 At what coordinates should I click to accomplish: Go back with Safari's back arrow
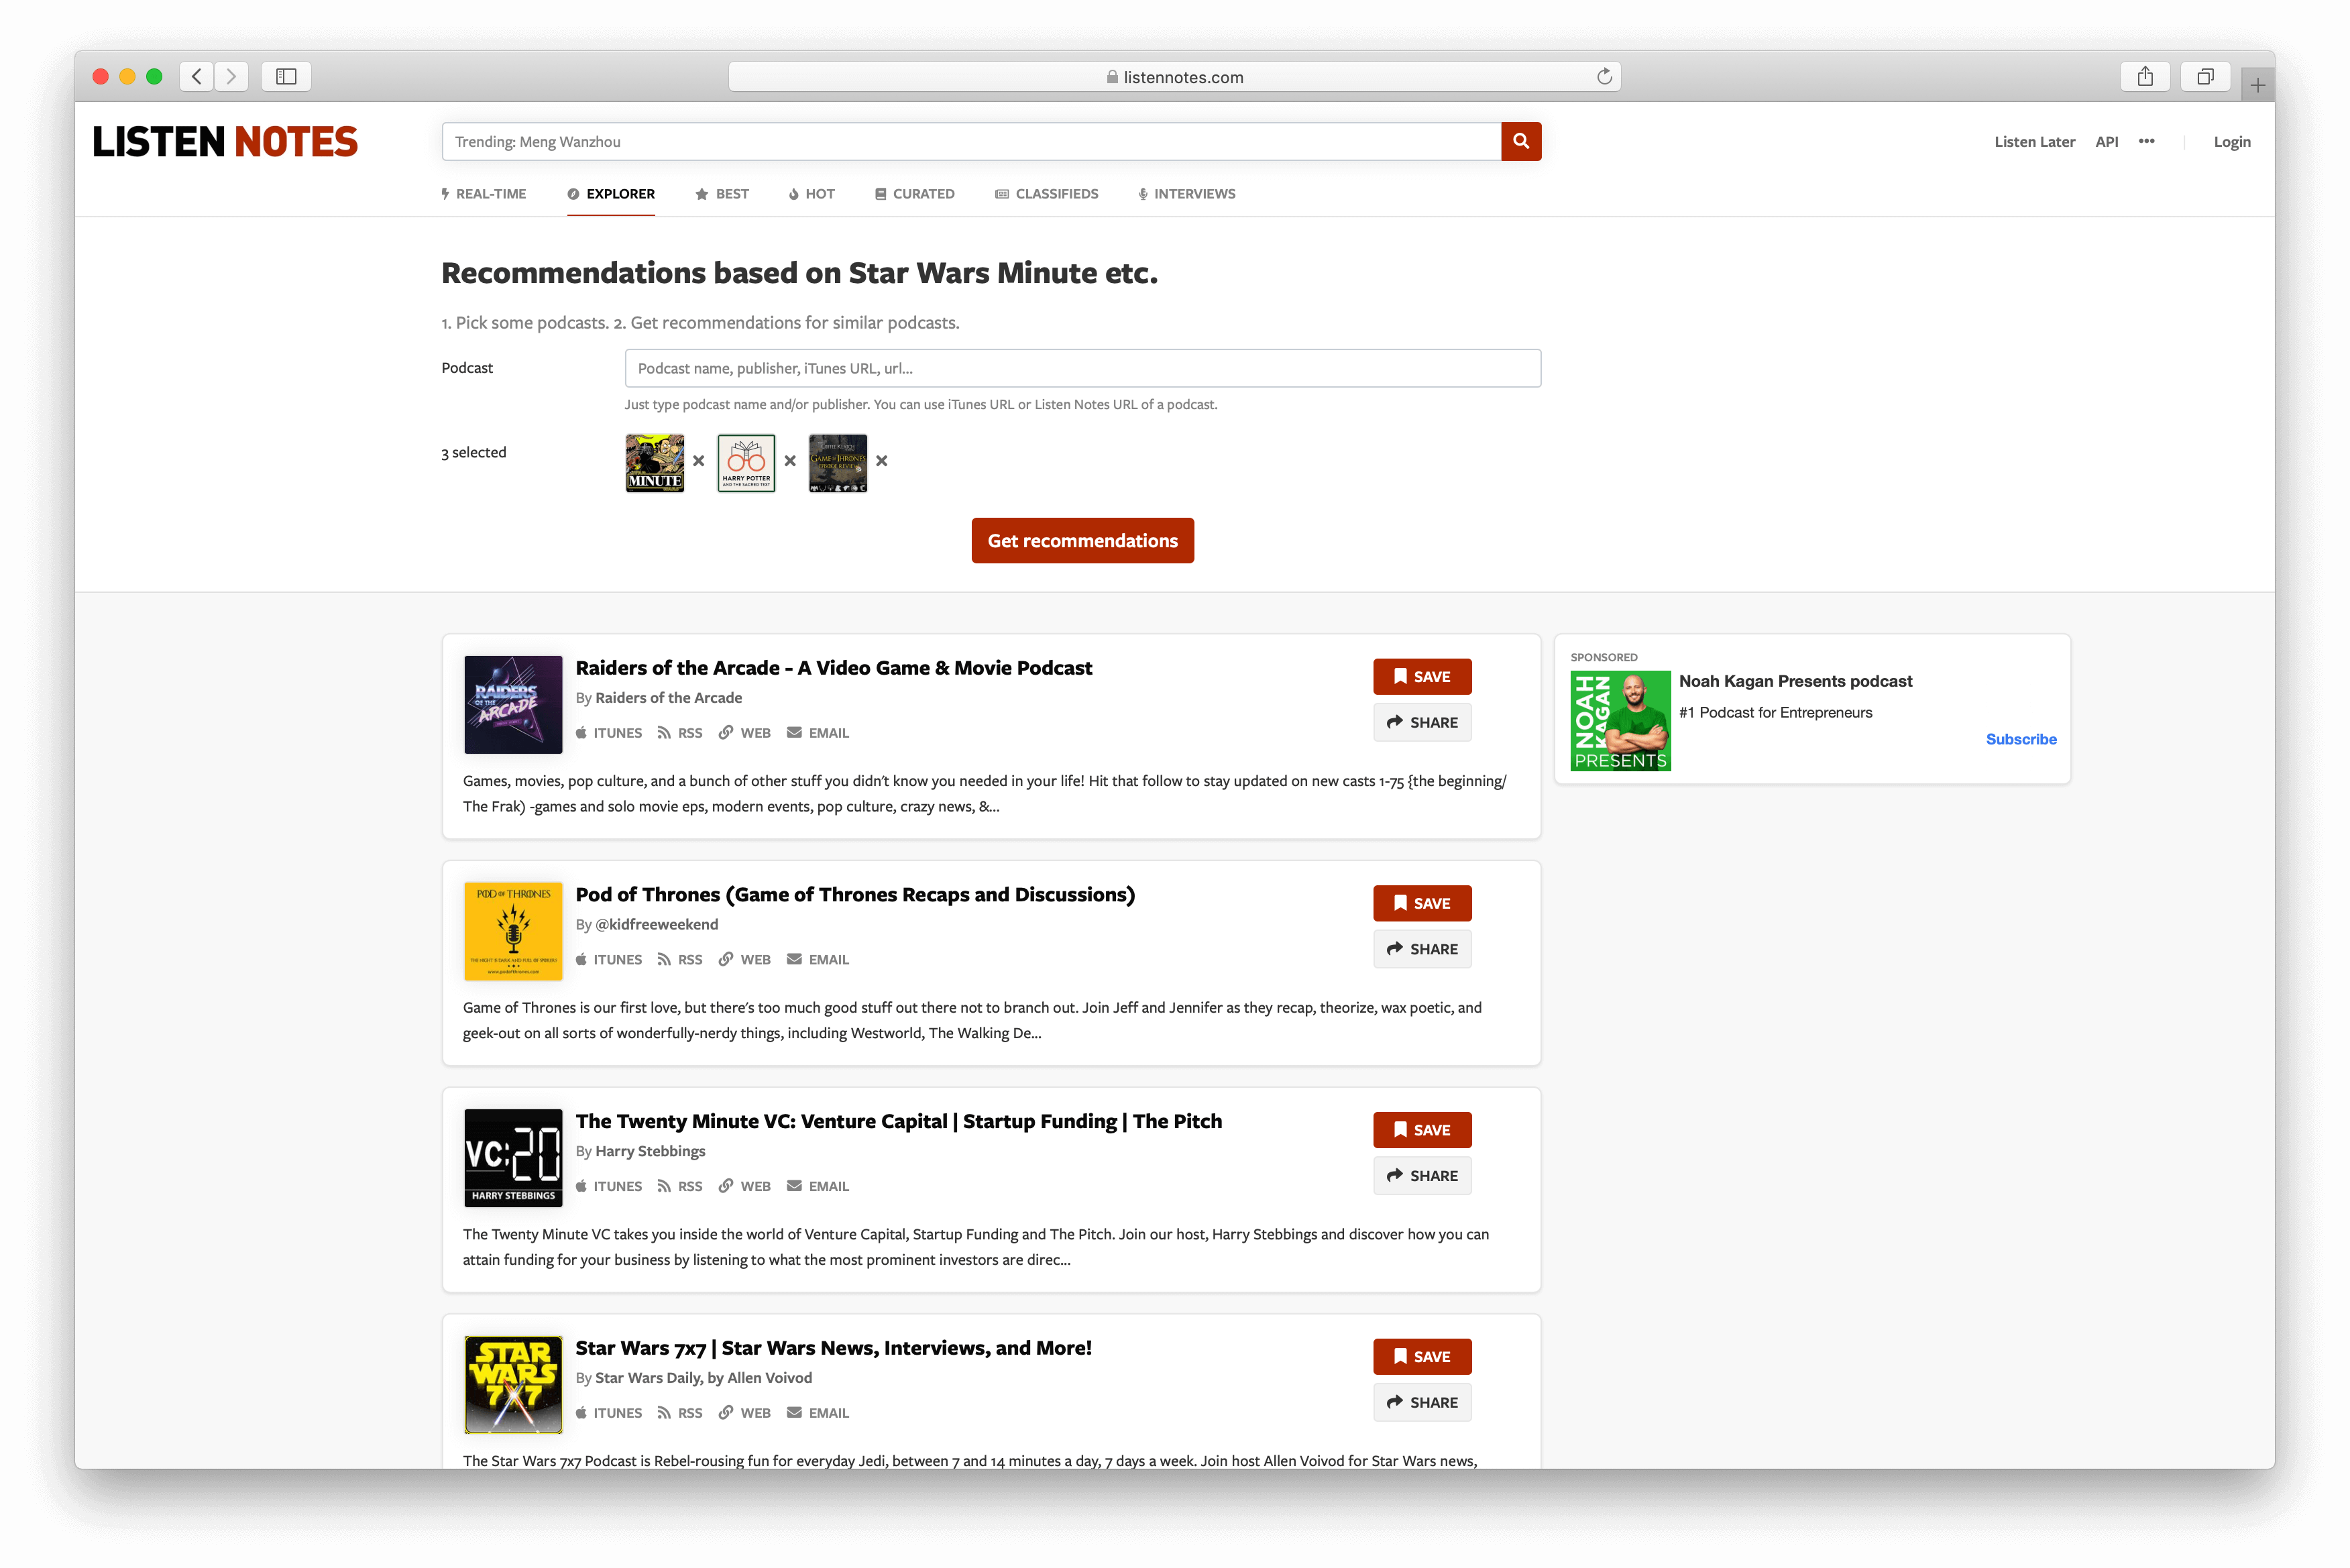[197, 77]
